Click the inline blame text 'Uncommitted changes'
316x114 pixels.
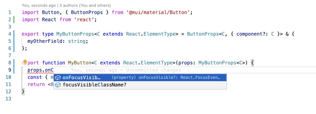tap(154, 70)
